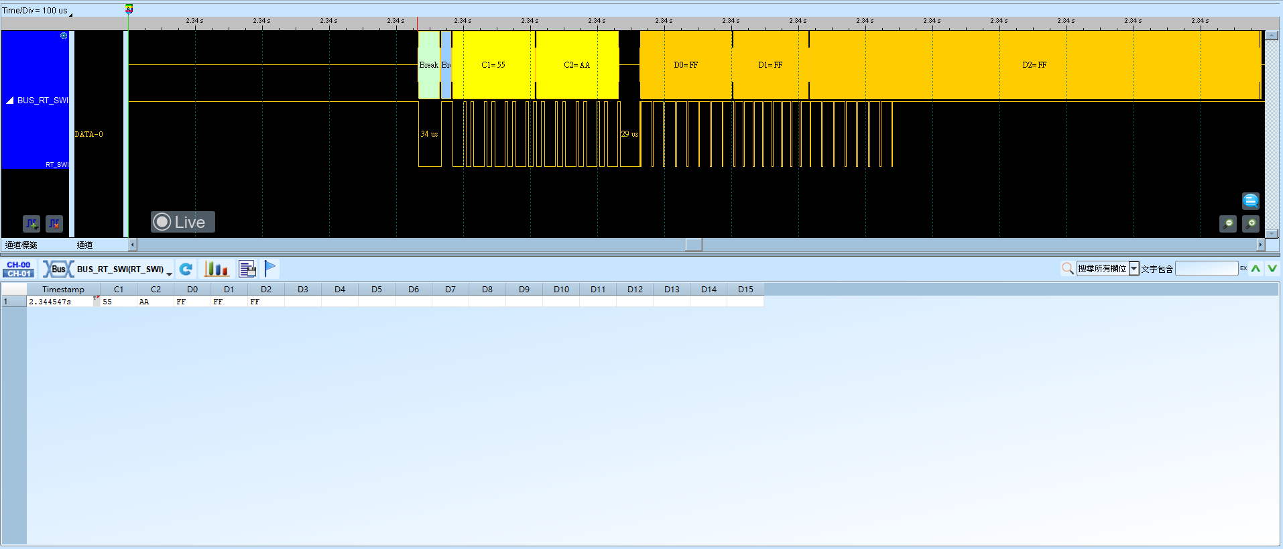Refresh the bus decode report
Viewport: 1283px width, 549px height.
[x=186, y=269]
